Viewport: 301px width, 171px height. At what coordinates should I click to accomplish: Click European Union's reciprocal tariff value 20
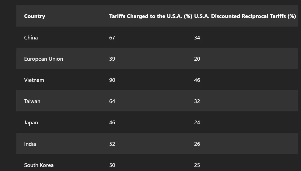click(x=197, y=59)
